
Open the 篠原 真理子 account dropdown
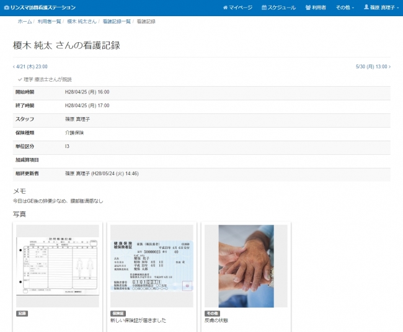pos(381,7)
